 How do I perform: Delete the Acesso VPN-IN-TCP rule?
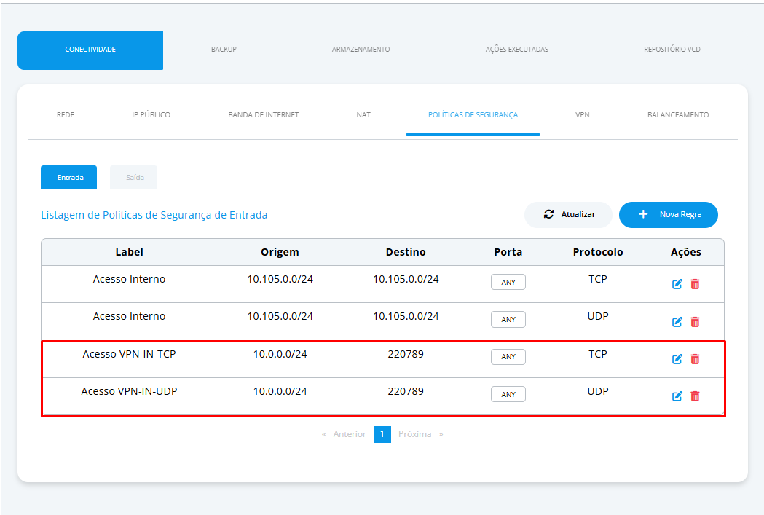(695, 359)
